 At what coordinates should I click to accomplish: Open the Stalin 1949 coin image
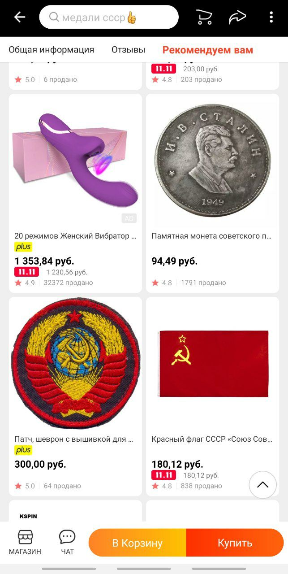click(x=213, y=160)
